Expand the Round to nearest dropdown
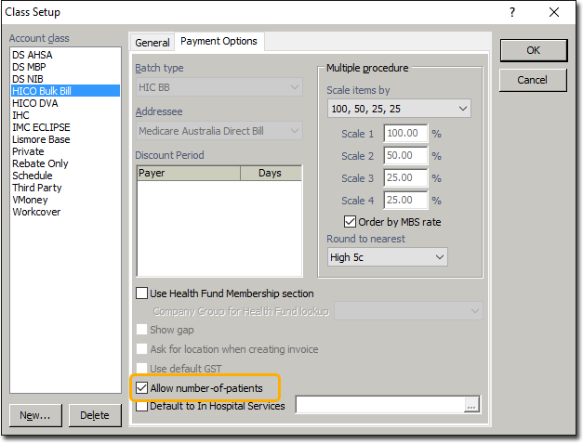This screenshot has width=583, height=443. click(x=388, y=256)
